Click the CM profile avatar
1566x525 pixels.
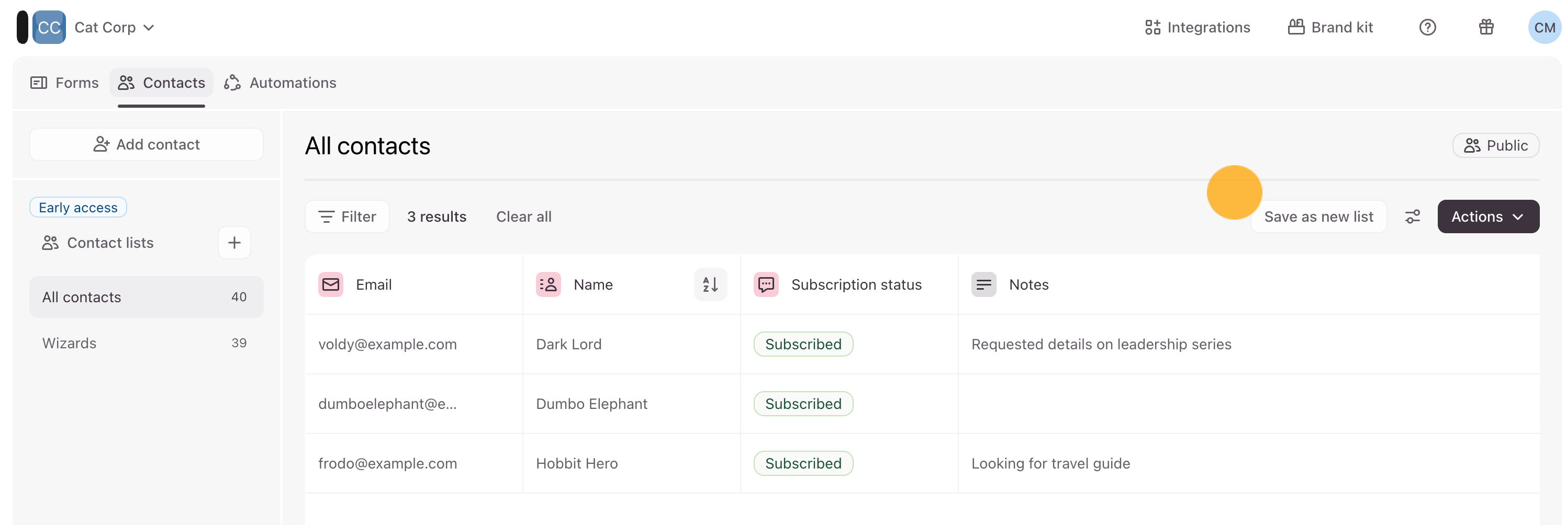1543,27
